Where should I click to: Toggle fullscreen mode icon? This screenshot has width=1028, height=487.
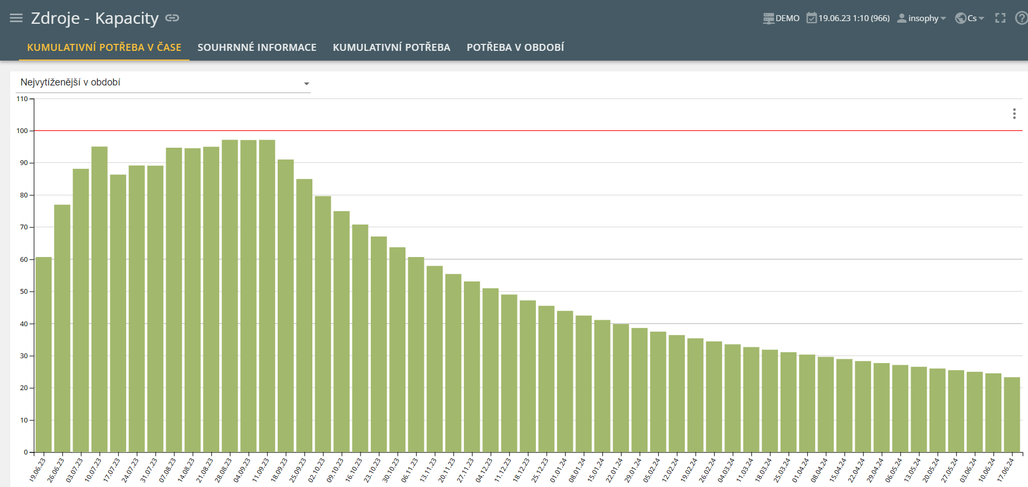coord(1000,18)
